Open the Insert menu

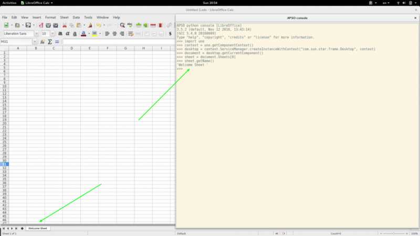pos(37,17)
